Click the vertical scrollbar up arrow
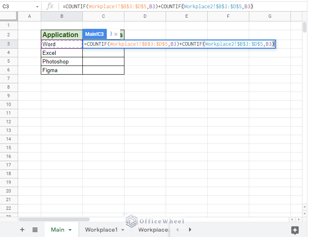This screenshot has height=237, width=309. point(304,207)
